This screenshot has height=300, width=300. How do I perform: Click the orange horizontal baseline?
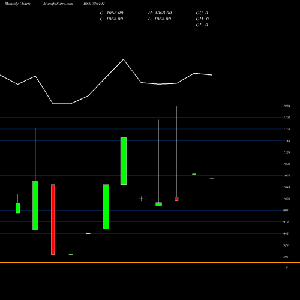tap(150, 262)
